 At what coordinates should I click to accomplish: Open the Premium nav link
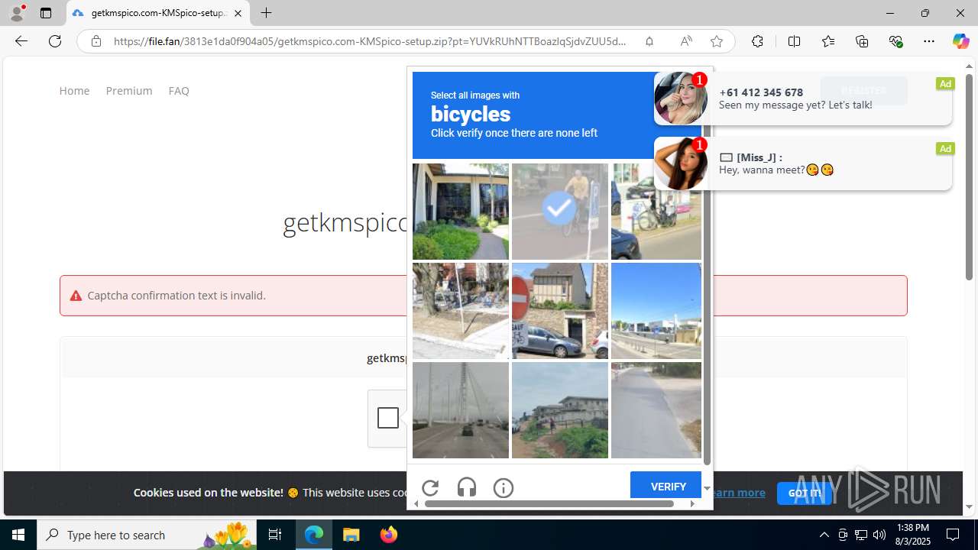point(129,90)
